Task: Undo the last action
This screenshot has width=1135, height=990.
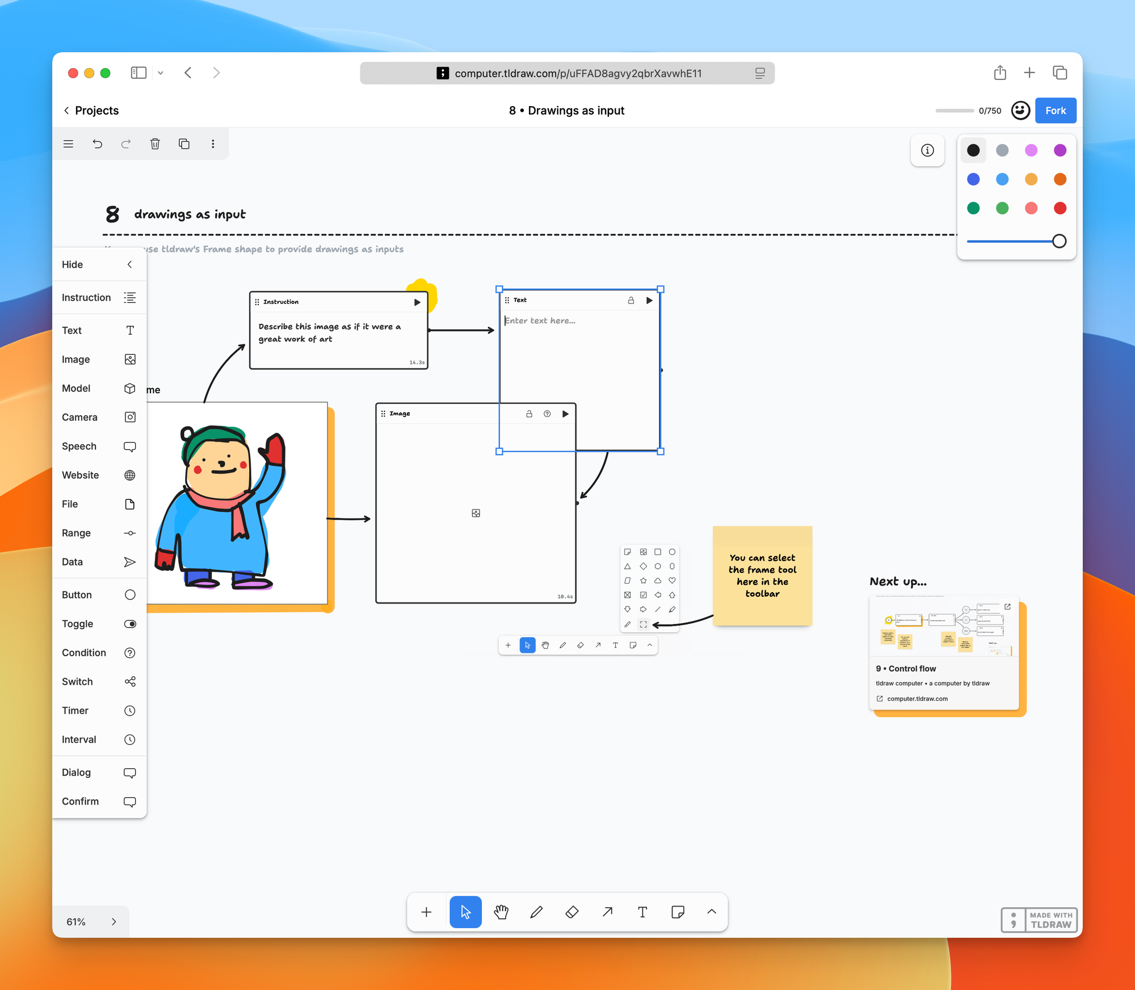Action: (x=98, y=144)
